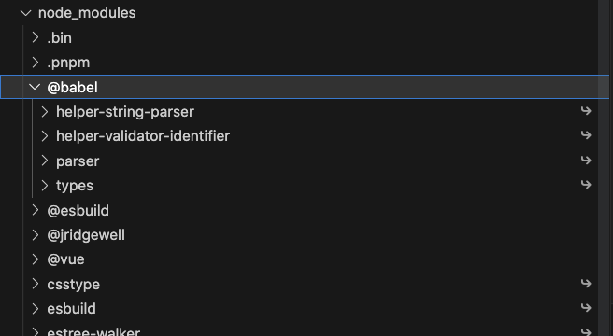
Task: Click symlink arrow icon beside esbuild folder
Action: coord(586,308)
